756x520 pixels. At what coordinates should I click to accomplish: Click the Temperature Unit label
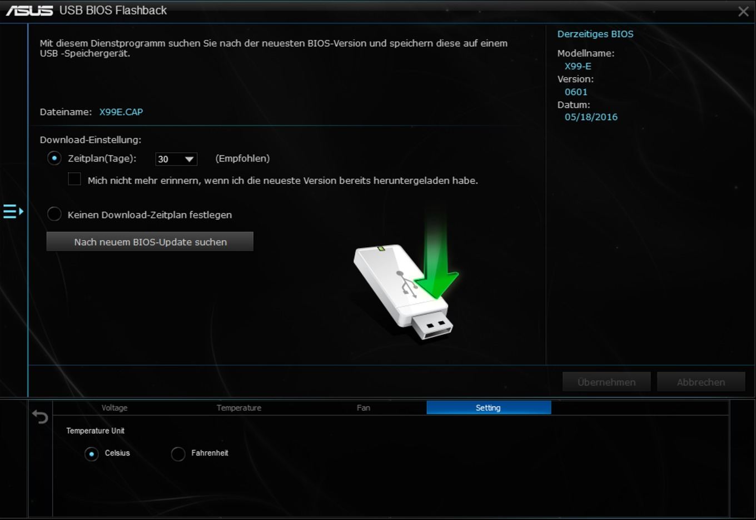(96, 431)
